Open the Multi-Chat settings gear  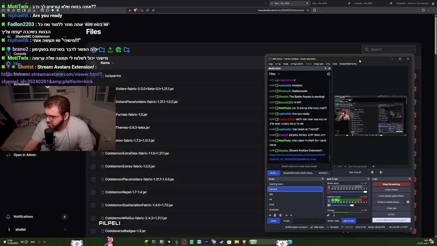click(328, 74)
